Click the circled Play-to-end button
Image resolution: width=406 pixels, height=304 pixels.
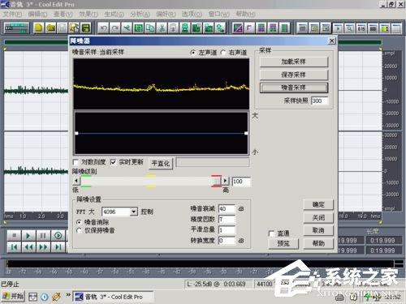[x=58, y=236]
